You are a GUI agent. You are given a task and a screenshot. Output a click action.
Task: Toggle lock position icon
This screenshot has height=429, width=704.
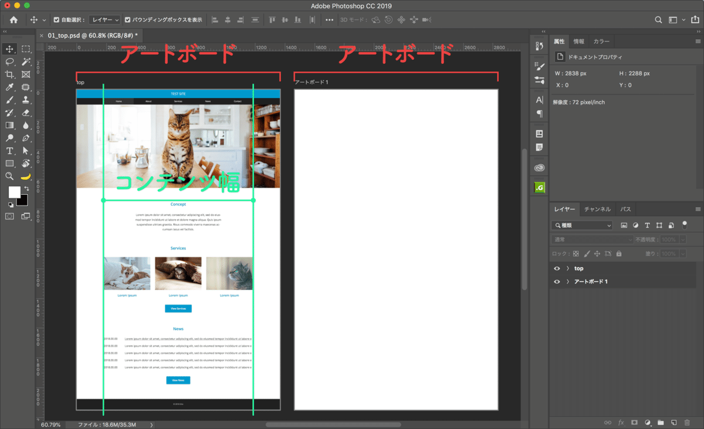click(597, 254)
